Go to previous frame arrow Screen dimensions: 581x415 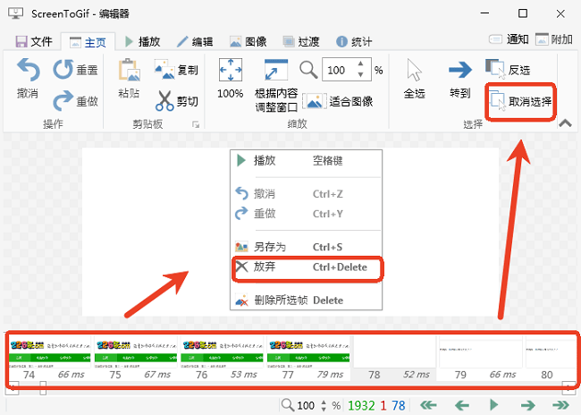(x=462, y=405)
